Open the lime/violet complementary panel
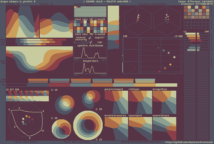 point(140,129)
